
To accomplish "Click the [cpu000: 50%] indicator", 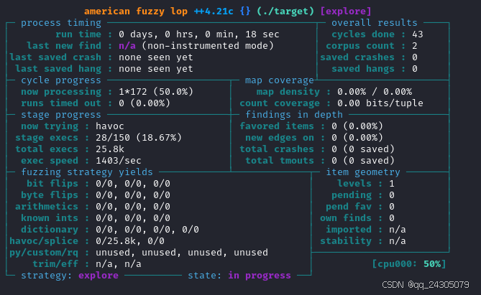I will 409,264.
